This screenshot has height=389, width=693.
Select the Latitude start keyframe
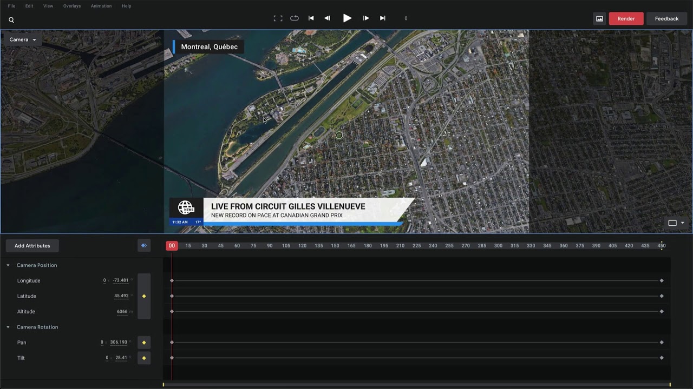click(172, 296)
